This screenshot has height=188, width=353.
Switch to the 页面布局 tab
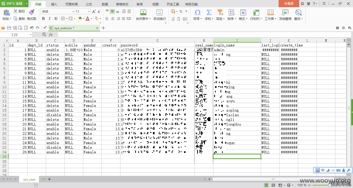(x=72, y=4)
